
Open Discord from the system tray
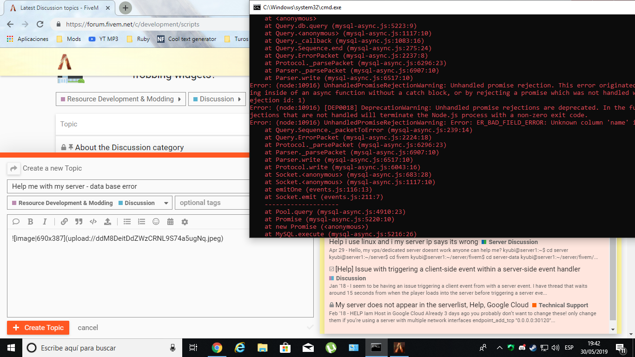[x=522, y=348]
